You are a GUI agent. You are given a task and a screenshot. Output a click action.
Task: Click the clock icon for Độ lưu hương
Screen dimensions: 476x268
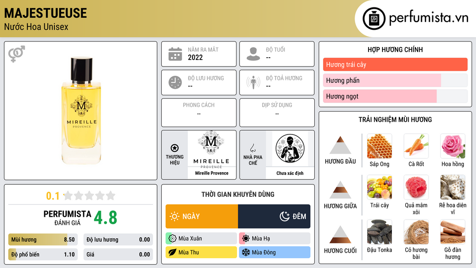click(x=175, y=83)
